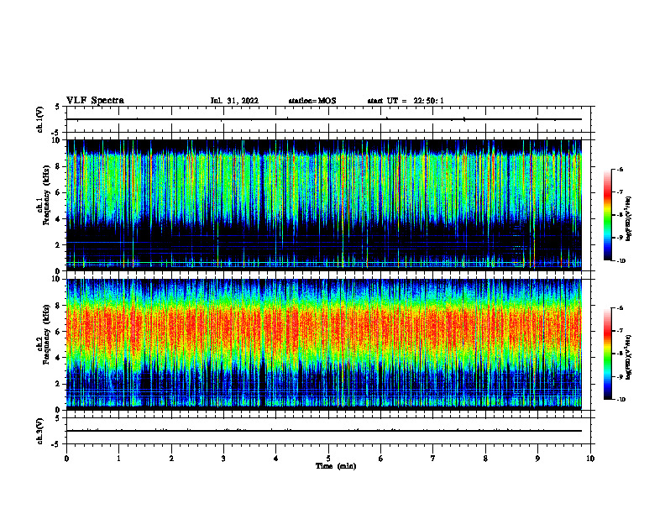Select the date text "Jul. 31, 2022"

(234, 101)
